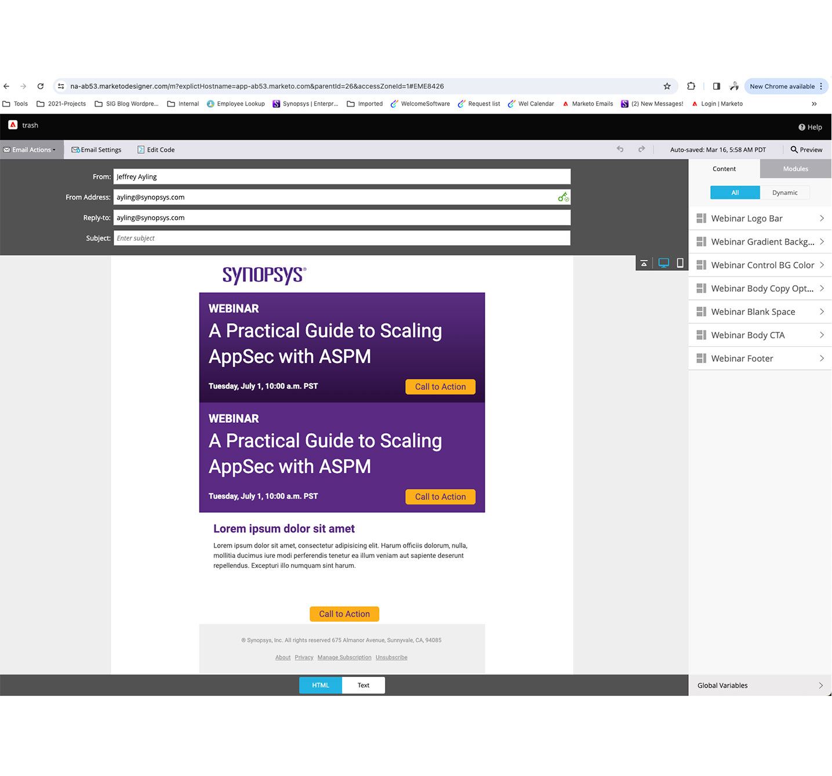Viewport: 832px width, 776px height.
Task: Expand Global Variables panel
Action: tap(760, 686)
